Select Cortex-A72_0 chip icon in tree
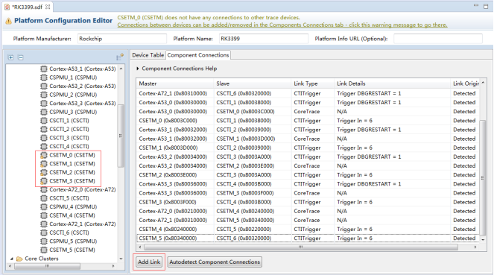 [44, 189]
